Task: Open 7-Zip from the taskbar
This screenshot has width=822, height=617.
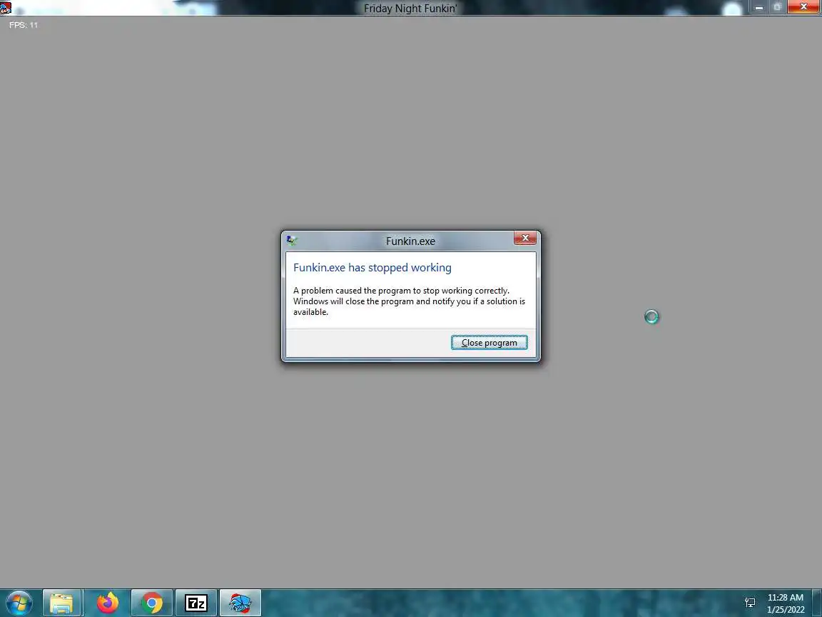Action: tap(196, 603)
